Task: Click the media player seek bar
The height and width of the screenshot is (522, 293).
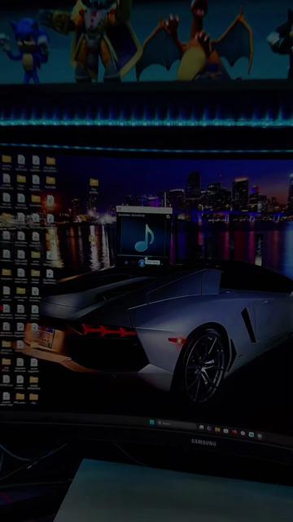Action: tap(143, 255)
